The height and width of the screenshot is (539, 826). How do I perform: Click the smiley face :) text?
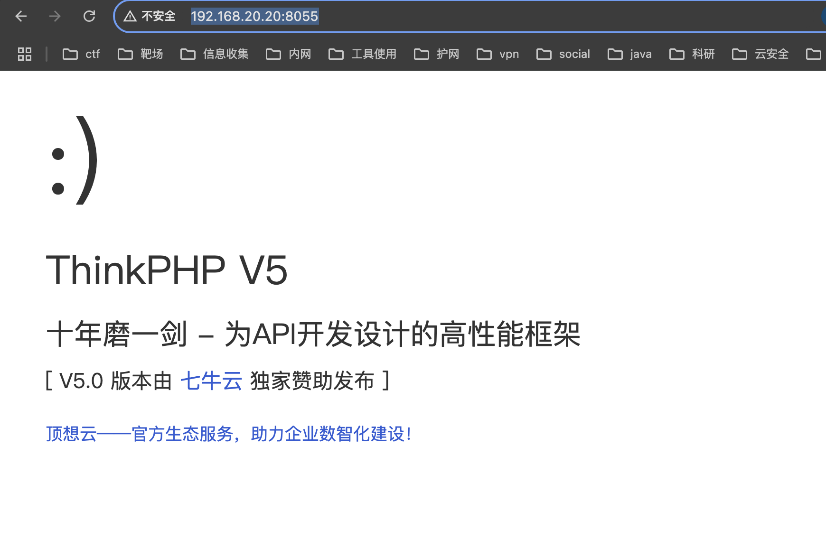(74, 160)
